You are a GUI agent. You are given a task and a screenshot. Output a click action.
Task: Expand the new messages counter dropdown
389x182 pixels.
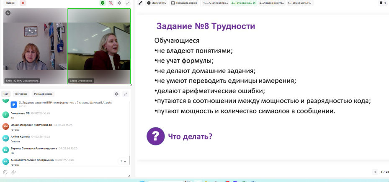123,161
